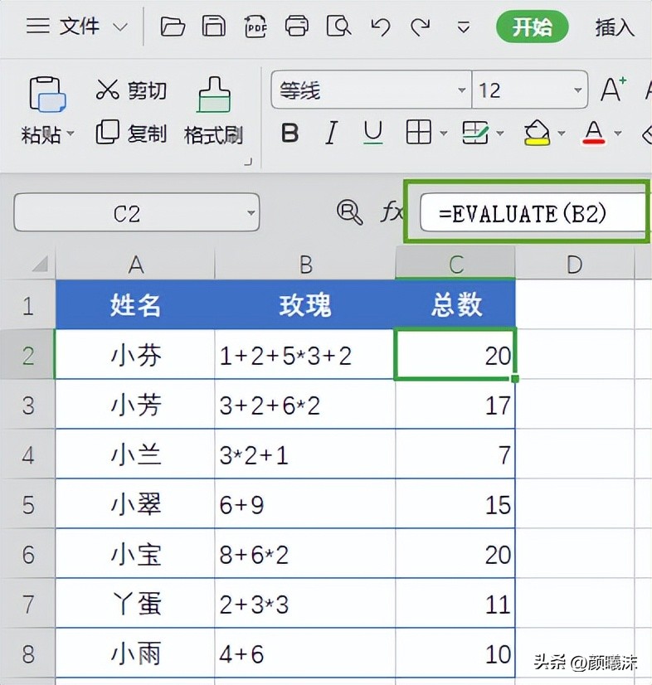Select the 格式刷 format painter

(214, 111)
